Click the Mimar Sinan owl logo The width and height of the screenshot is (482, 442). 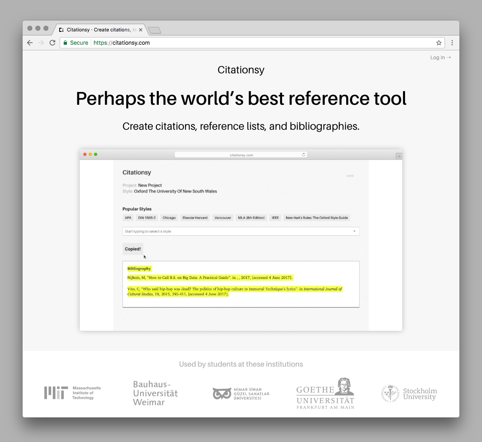point(222,393)
